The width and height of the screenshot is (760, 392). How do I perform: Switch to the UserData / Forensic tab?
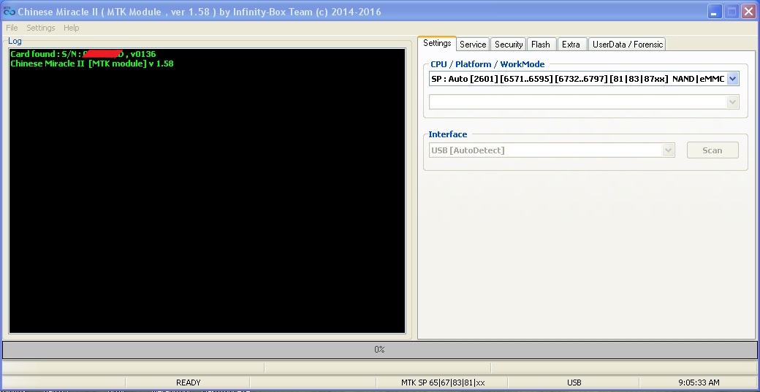627,44
